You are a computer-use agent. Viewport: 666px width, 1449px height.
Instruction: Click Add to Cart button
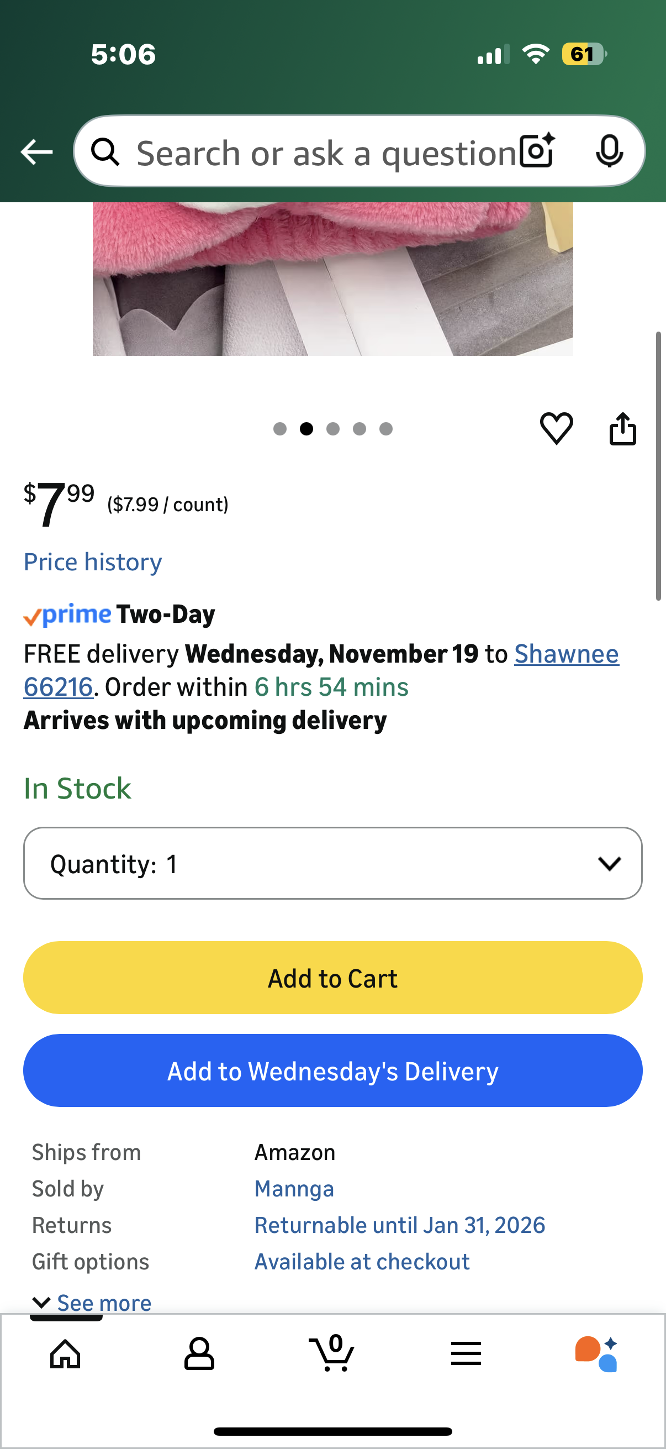click(332, 978)
